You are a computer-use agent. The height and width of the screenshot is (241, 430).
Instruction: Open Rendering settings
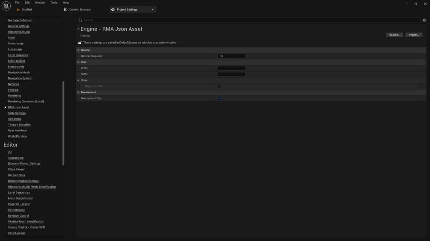tap(15, 96)
